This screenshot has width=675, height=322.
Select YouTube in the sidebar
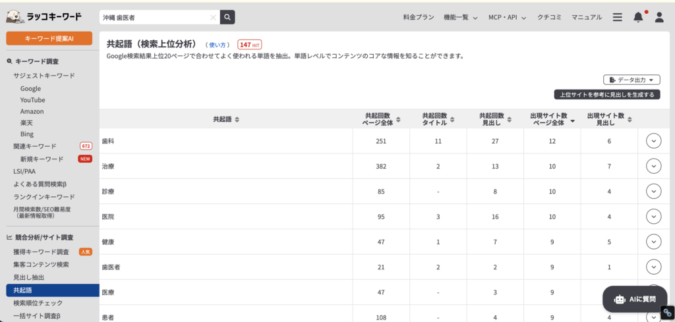(33, 99)
